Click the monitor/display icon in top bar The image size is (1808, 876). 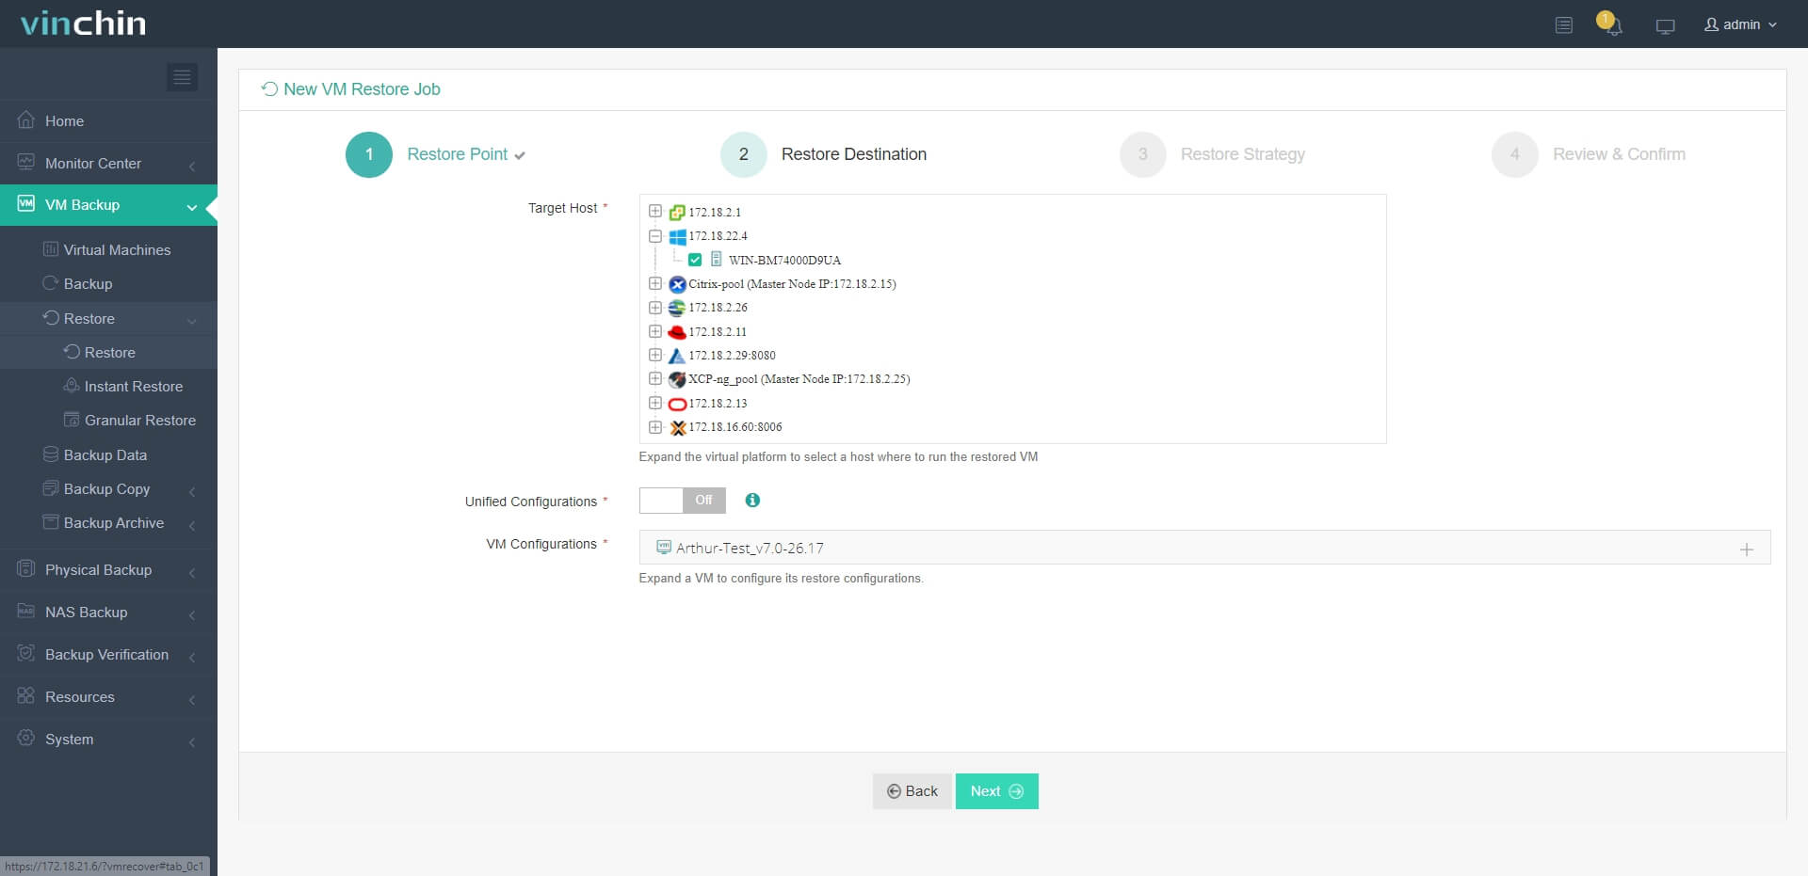1665,25
